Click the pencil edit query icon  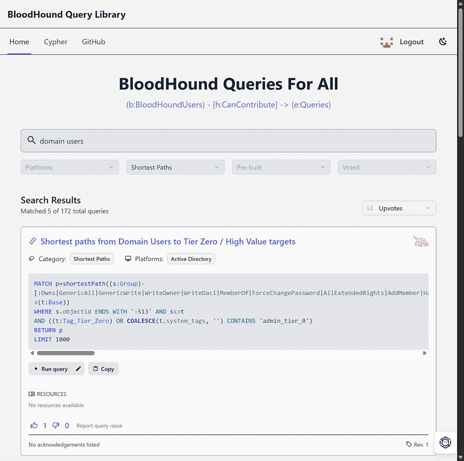78,369
